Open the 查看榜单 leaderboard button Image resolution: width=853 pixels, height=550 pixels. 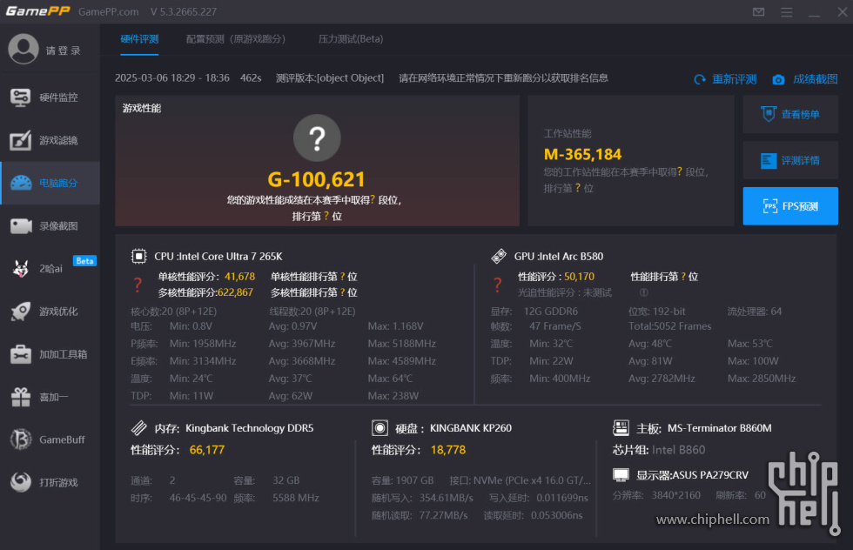790,114
